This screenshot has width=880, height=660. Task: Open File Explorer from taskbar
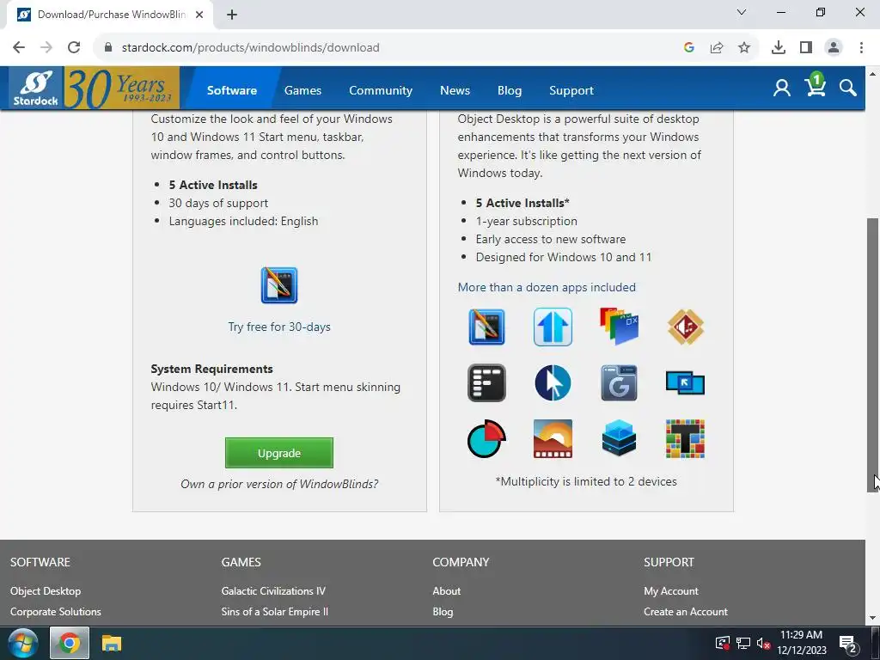pyautogui.click(x=111, y=643)
